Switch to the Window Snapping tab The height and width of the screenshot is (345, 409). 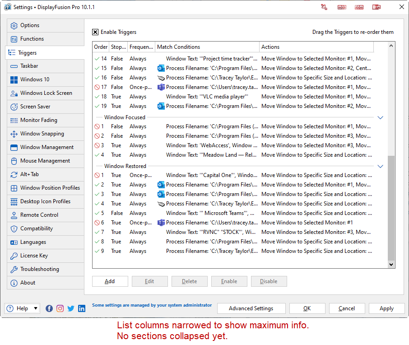pos(42,134)
